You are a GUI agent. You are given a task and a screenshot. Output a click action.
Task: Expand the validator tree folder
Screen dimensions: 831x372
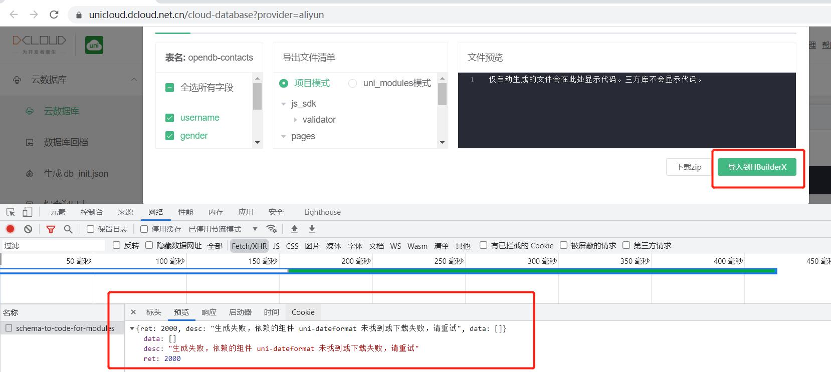tap(295, 120)
